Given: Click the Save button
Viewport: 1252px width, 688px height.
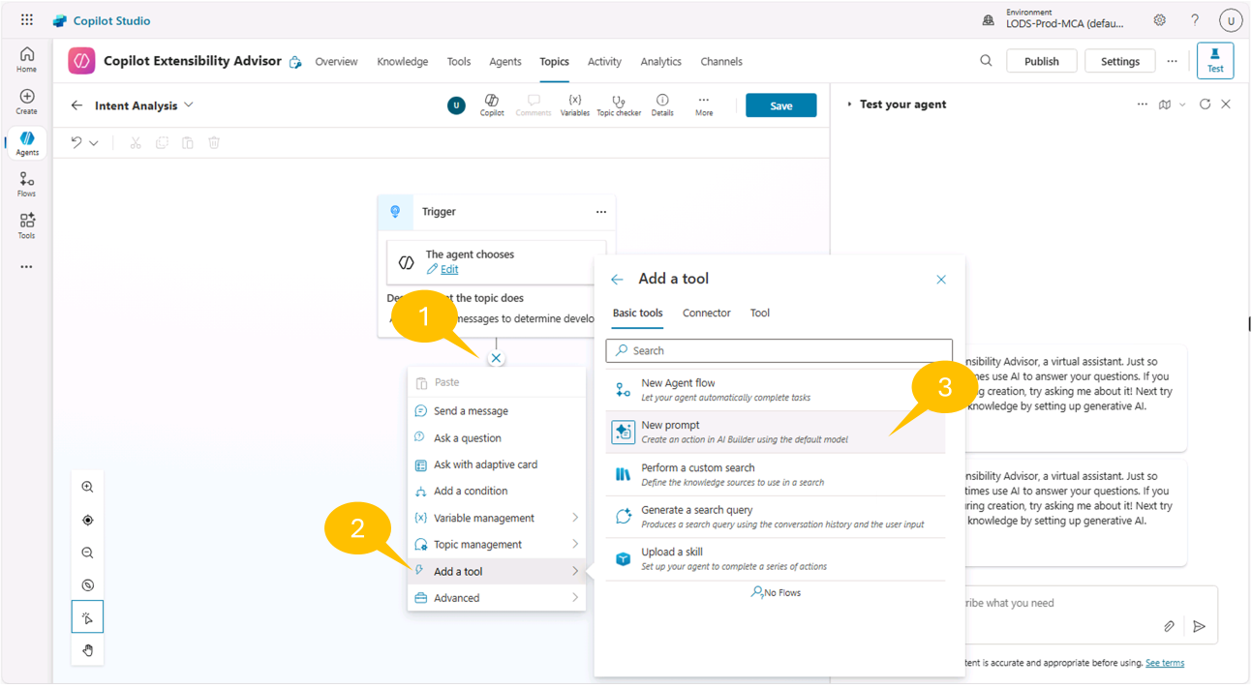Looking at the screenshot, I should pyautogui.click(x=780, y=105).
